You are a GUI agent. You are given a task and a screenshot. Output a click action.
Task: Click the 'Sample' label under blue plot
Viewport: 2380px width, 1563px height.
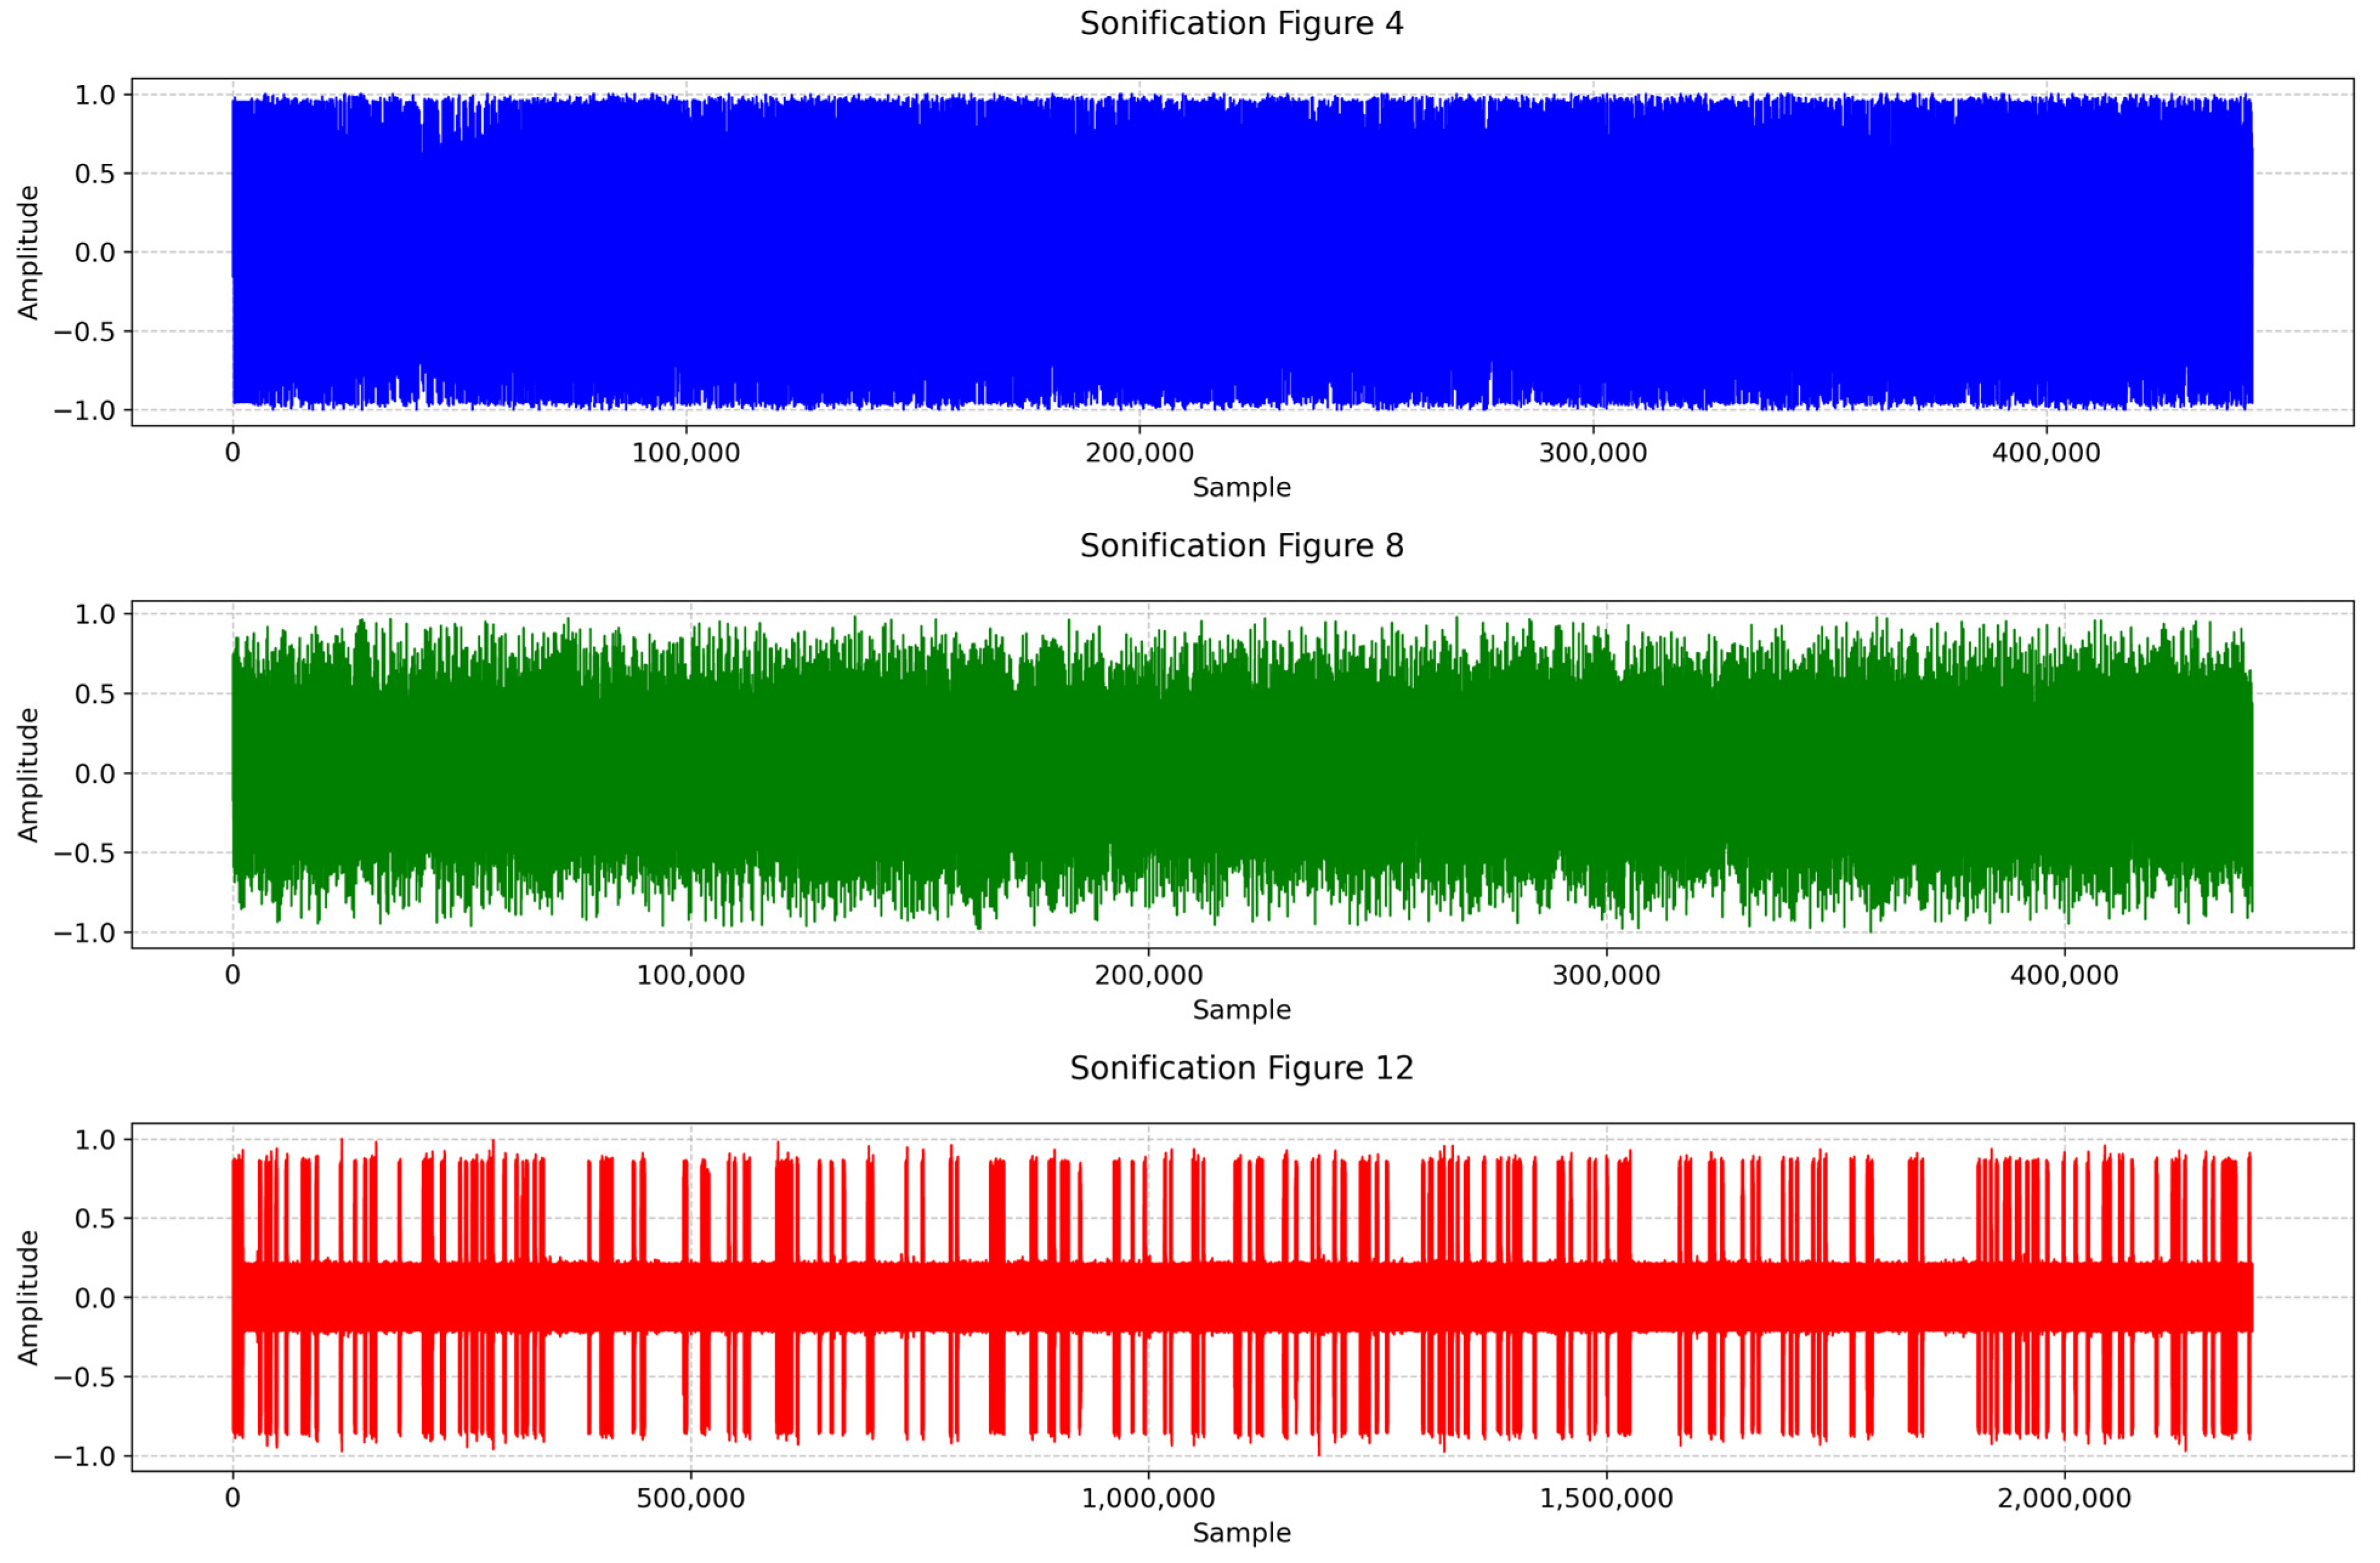(1241, 487)
